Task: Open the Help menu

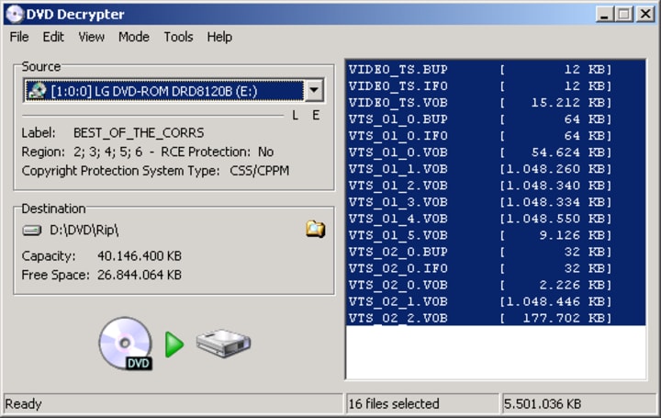Action: [219, 37]
